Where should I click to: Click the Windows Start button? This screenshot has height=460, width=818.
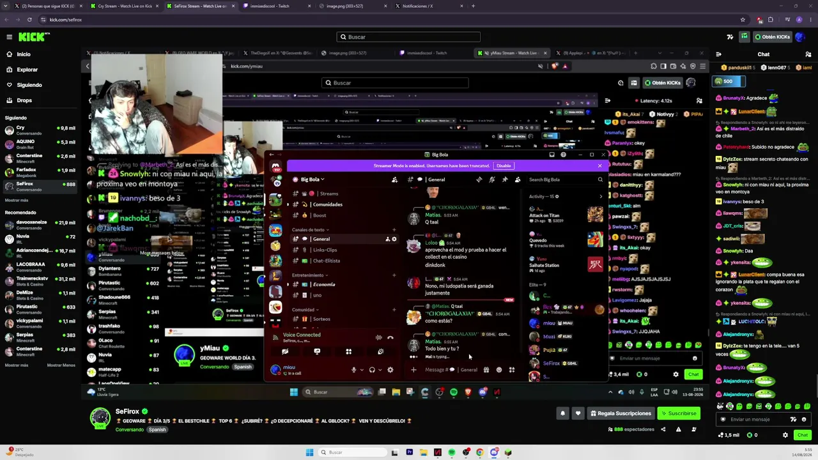(x=310, y=452)
